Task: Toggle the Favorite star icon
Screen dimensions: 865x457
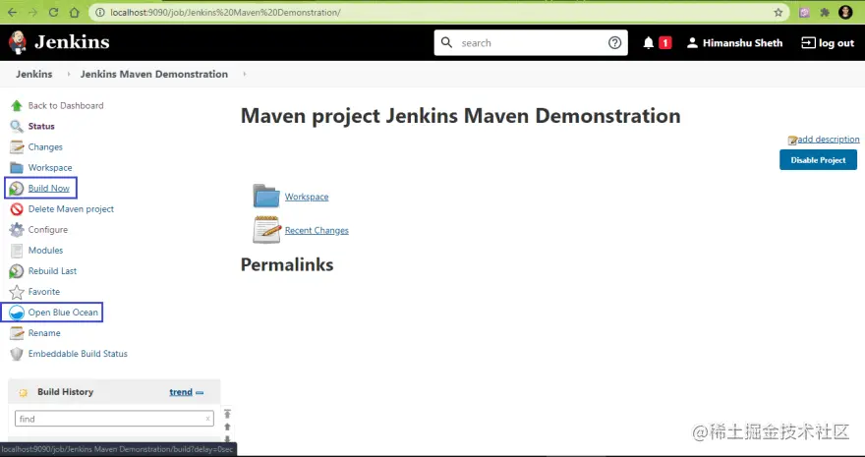Action: (x=17, y=292)
